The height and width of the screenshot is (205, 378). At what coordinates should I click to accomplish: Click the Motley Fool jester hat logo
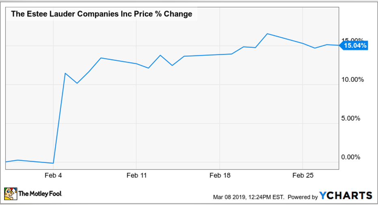click(11, 194)
